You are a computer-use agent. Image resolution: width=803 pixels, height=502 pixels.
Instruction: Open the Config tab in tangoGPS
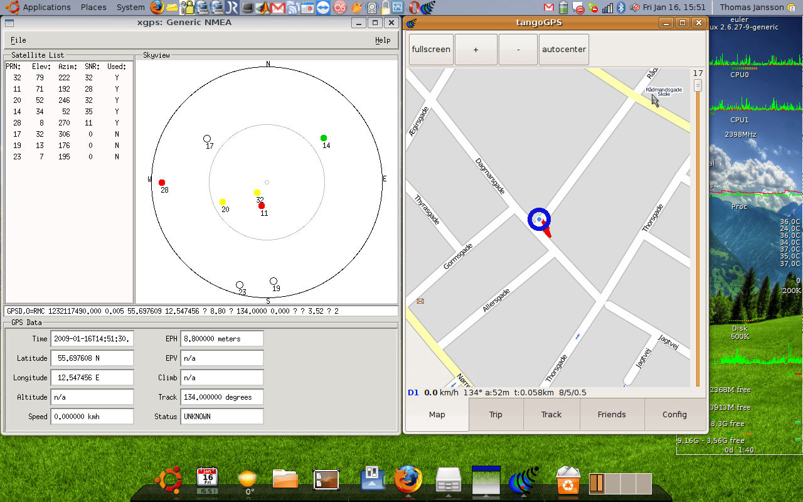point(674,414)
